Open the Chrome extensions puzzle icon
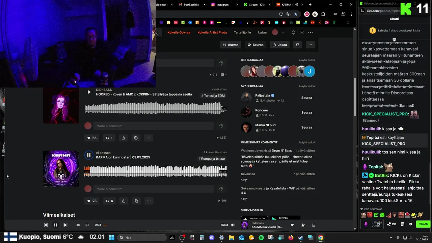432x243 pixels. pyautogui.click(x=323, y=14)
